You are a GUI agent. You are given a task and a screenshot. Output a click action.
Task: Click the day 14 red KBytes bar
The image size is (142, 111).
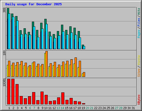tap(63, 99)
